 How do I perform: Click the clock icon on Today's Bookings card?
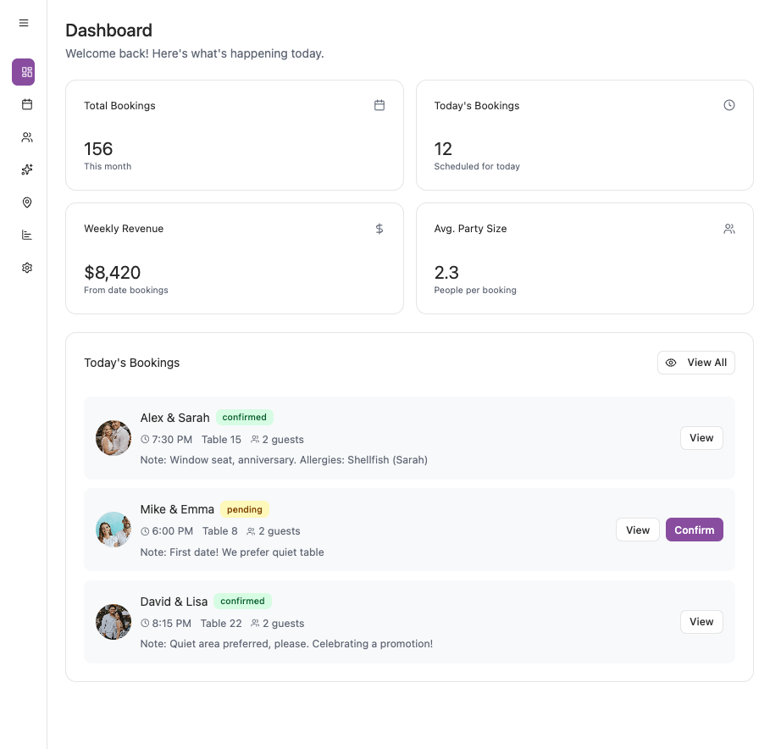tap(729, 105)
